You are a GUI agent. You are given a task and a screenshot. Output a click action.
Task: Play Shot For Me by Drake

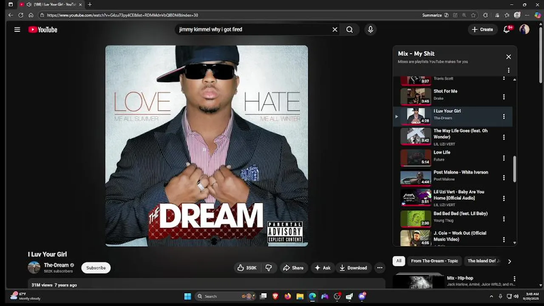416,96
